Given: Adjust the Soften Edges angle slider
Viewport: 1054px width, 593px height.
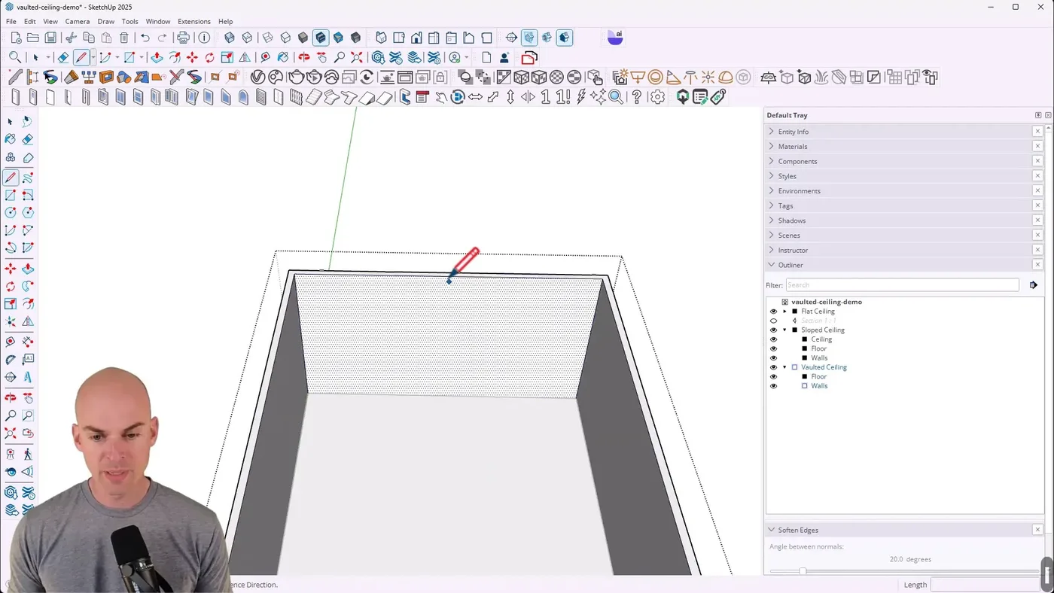Looking at the screenshot, I should (x=803, y=571).
